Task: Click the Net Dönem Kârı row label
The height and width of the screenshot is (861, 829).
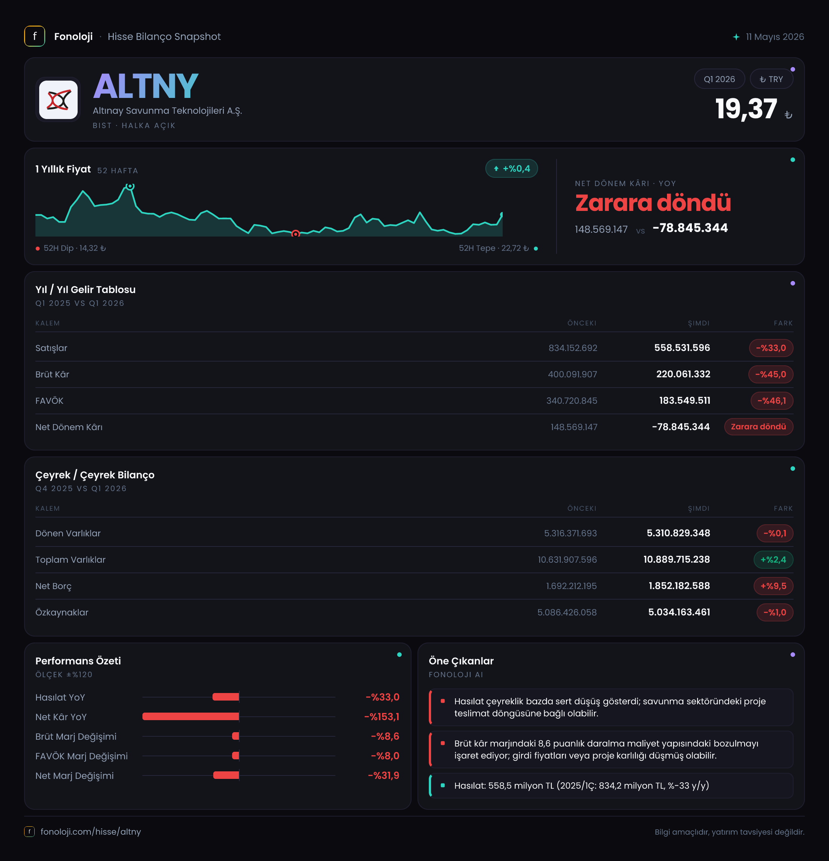Action: [x=69, y=427]
